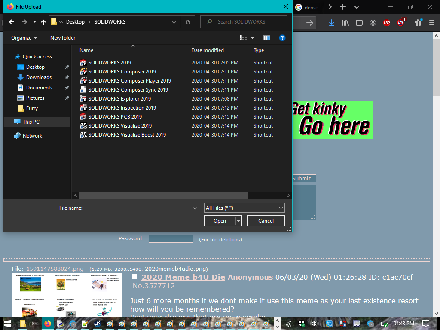The width and height of the screenshot is (440, 330).
Task: Open the 1591147588024.png file link
Action: [x=55, y=269]
